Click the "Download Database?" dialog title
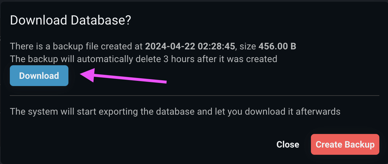Screen dimensions: 388x164 pos(70,20)
